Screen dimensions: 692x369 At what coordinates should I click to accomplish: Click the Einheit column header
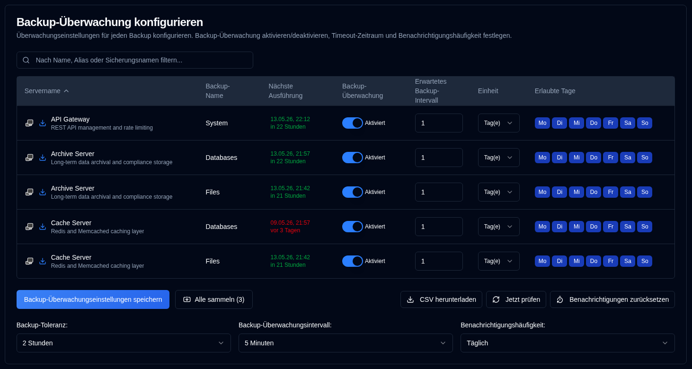pyautogui.click(x=488, y=91)
